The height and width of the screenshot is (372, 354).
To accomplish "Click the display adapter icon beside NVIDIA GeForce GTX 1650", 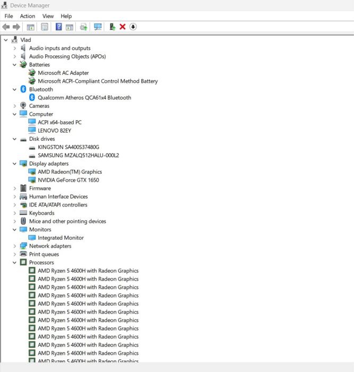I will (x=32, y=180).
